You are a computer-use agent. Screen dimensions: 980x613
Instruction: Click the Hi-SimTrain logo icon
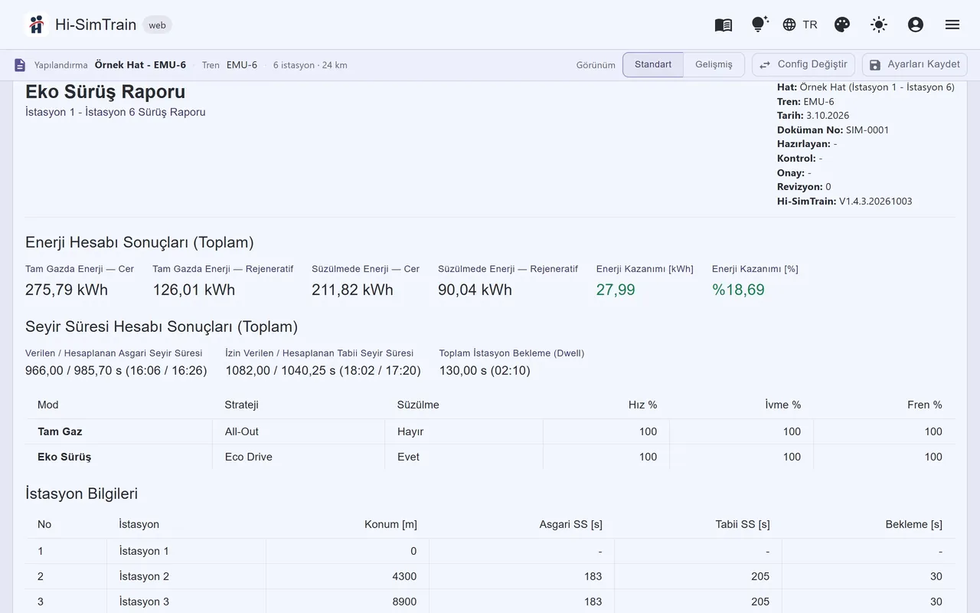36,25
